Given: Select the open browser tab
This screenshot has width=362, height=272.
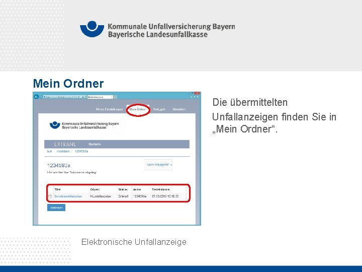Looking at the screenshot, I should click(100, 97).
